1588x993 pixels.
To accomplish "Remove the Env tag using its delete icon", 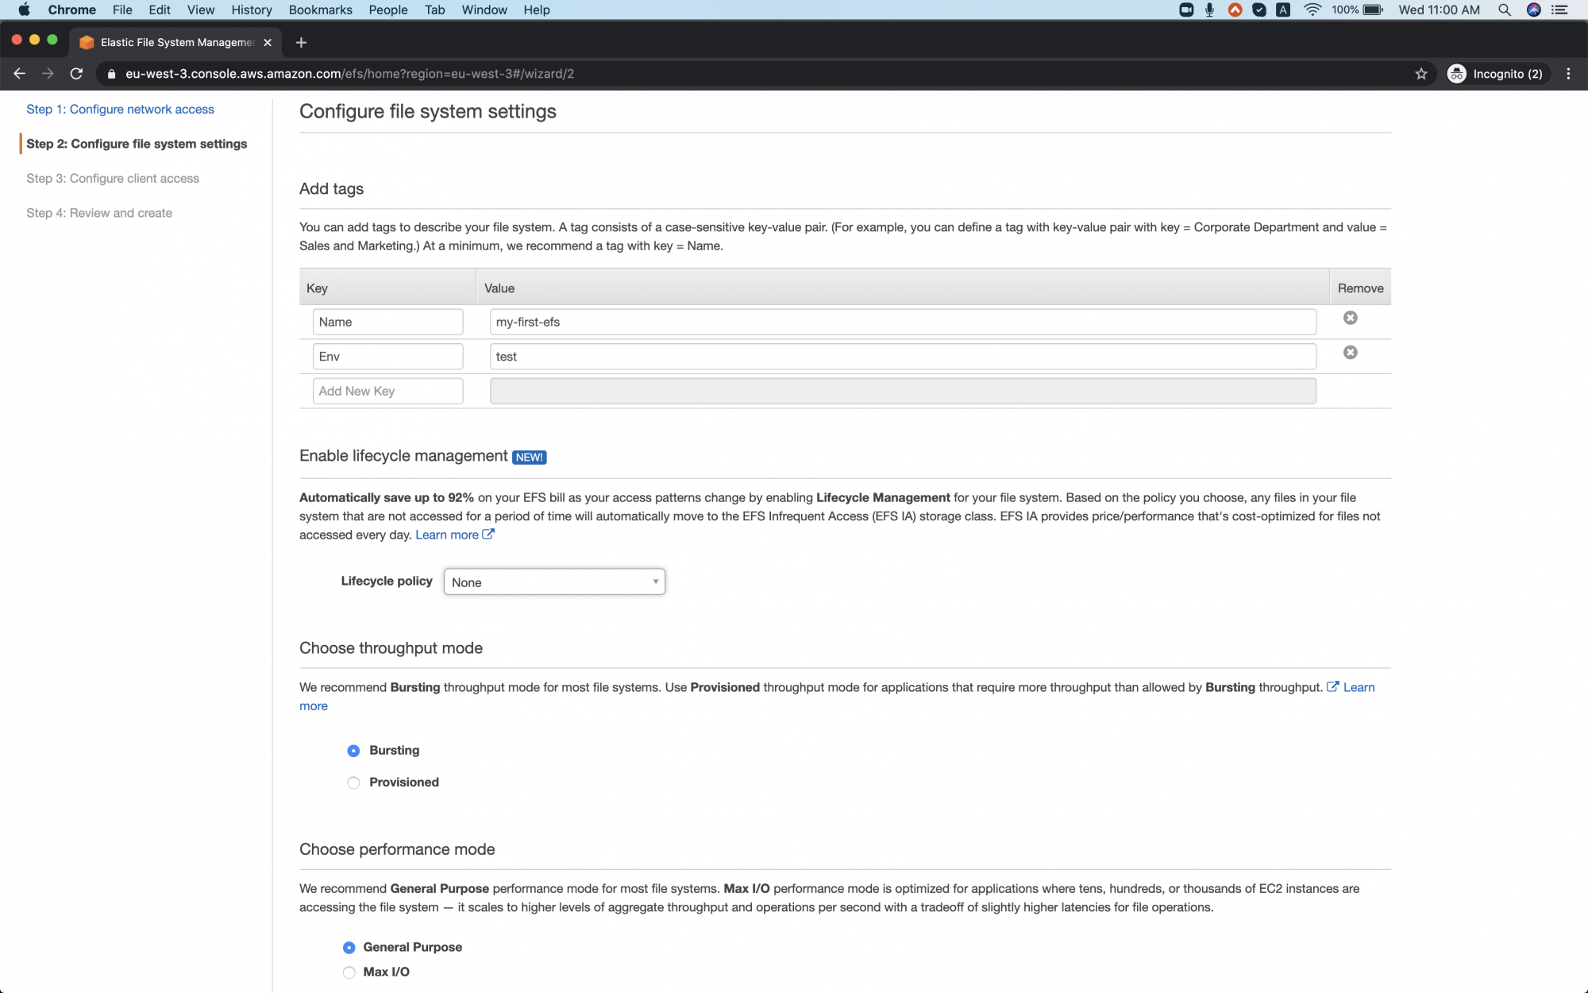I will click(1351, 352).
